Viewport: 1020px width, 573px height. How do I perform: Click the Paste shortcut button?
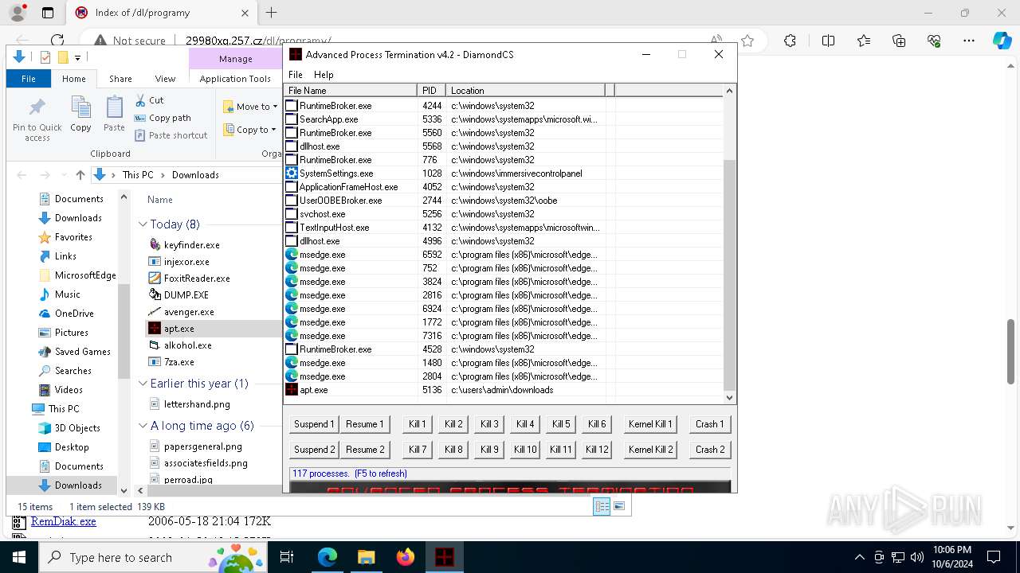pos(171,135)
